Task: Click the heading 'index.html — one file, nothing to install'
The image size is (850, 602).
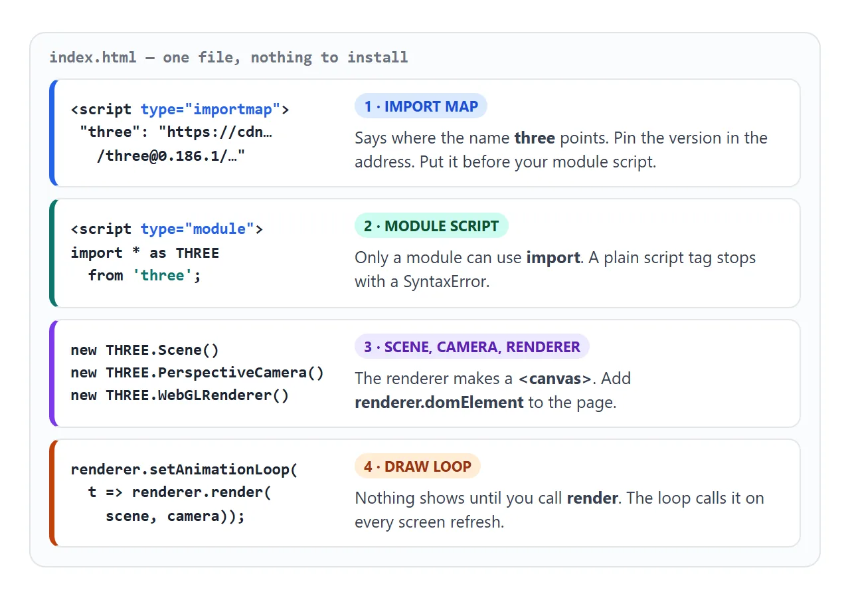Action: click(228, 57)
